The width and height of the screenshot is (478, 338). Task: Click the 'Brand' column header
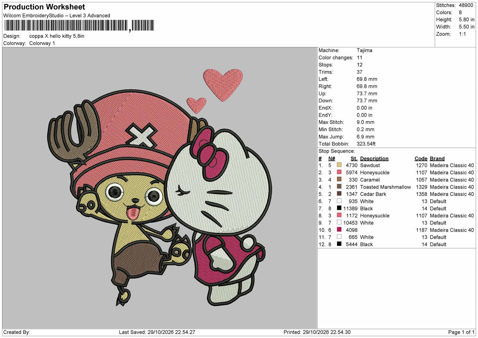click(437, 158)
